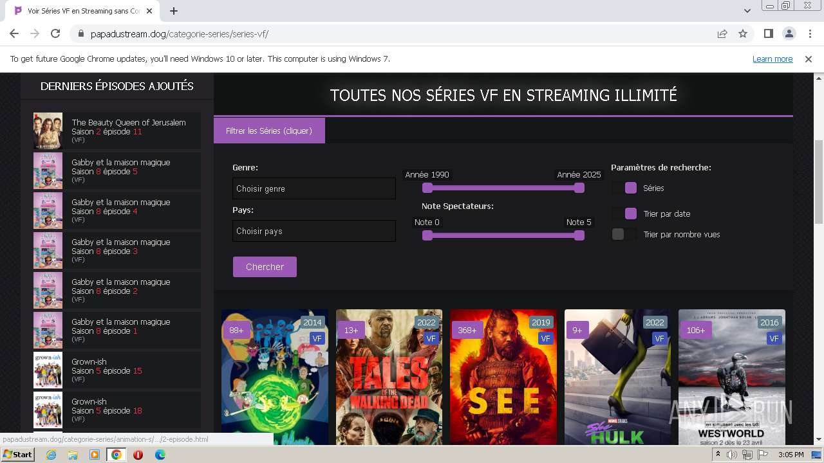824x463 pixels.
Task: Click the Note 0 slider handle
Action: point(427,235)
